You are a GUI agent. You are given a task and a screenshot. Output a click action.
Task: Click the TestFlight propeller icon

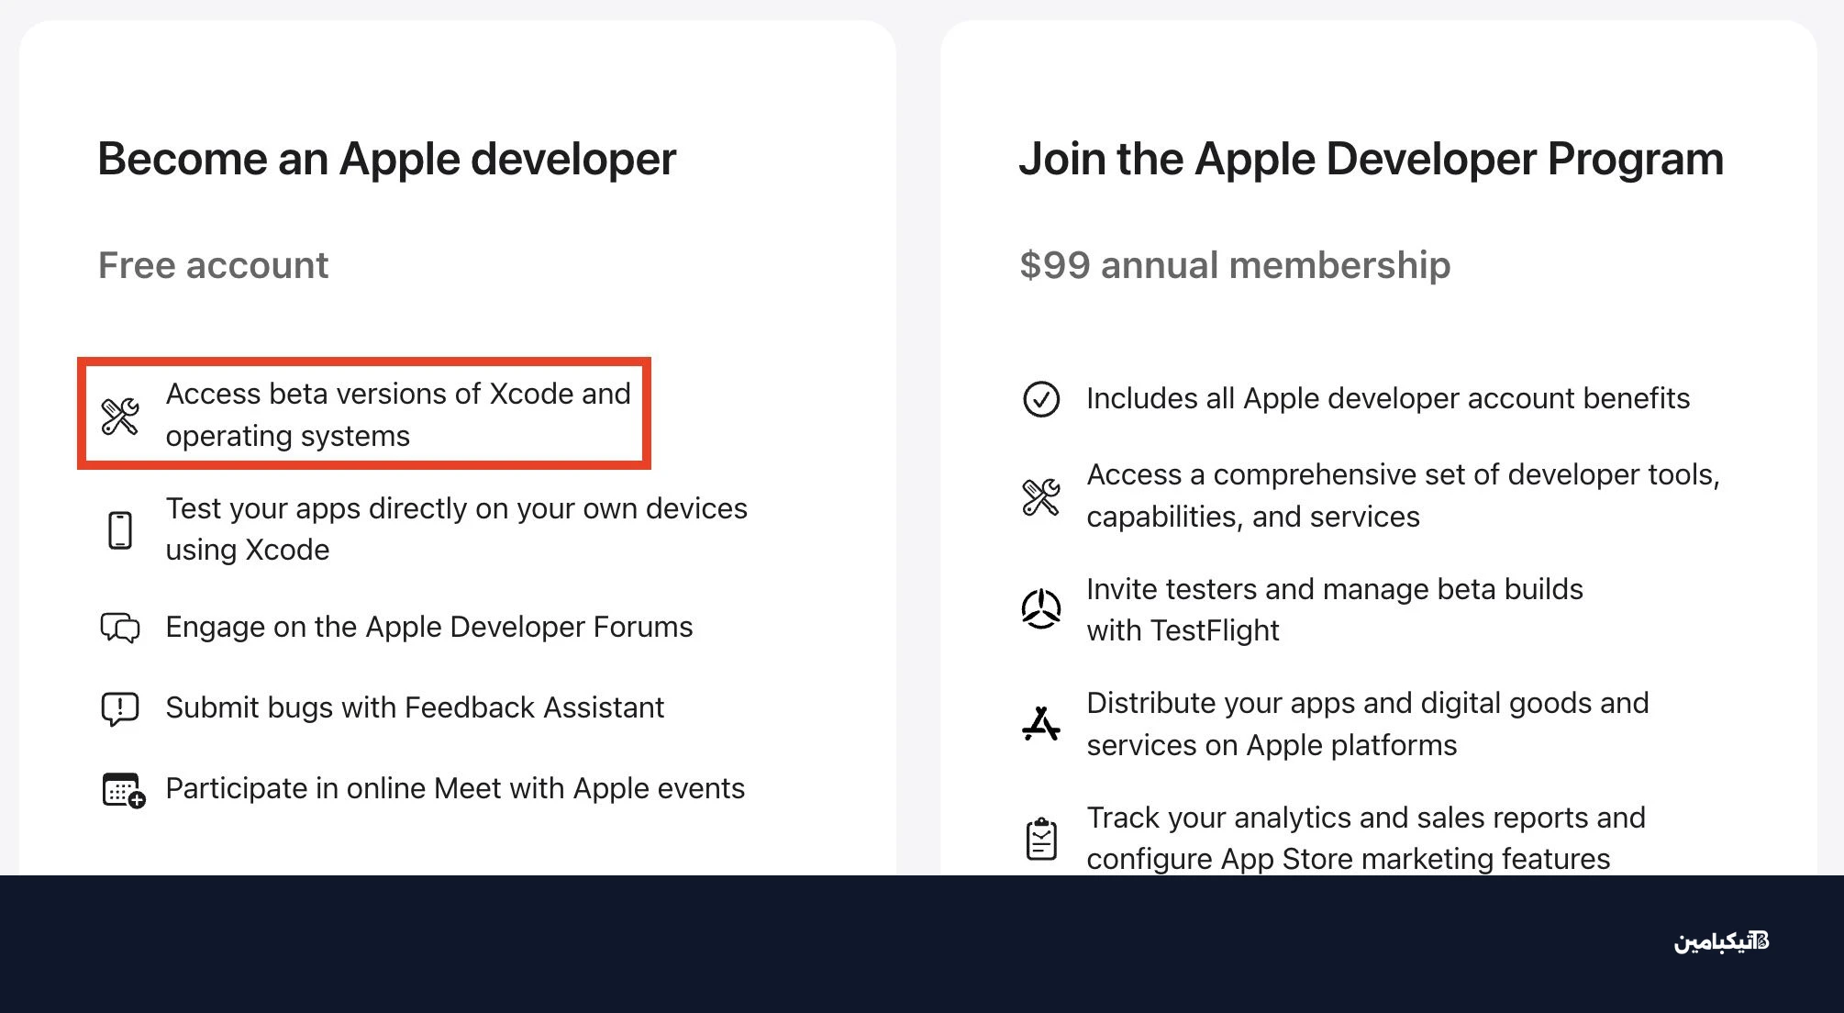pos(1041,609)
